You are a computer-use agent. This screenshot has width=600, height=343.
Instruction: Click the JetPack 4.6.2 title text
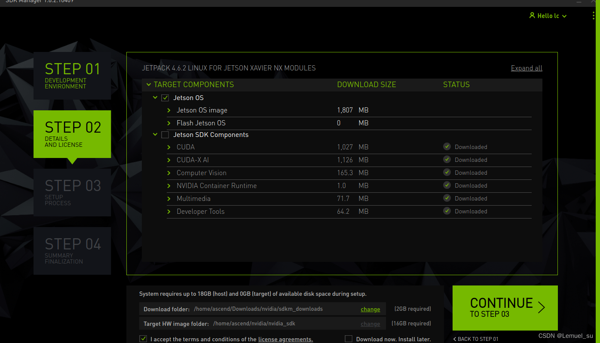pyautogui.click(x=229, y=68)
